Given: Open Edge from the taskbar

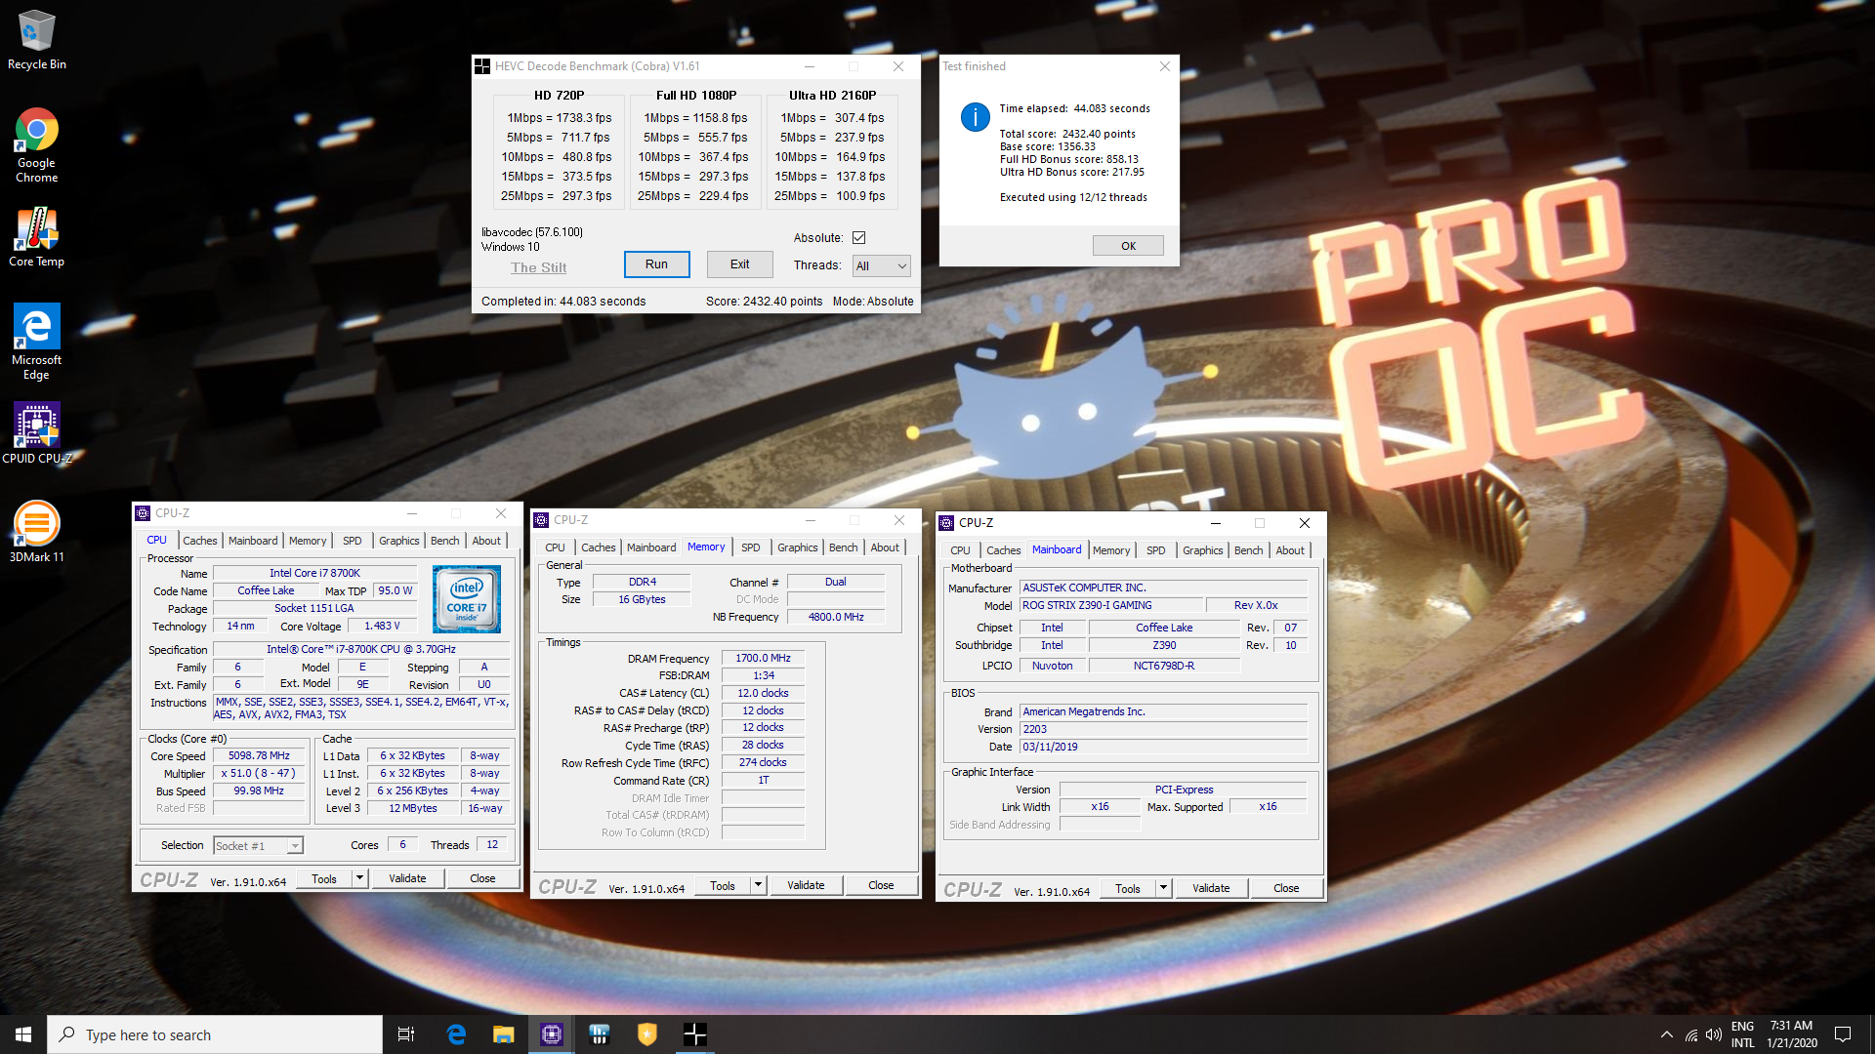Looking at the screenshot, I should point(456,1034).
